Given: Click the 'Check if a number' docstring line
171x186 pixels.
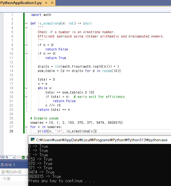Looking at the screenshot, I should (76, 32).
